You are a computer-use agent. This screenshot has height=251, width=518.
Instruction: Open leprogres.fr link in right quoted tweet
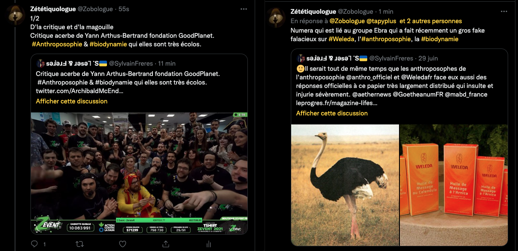337,103
